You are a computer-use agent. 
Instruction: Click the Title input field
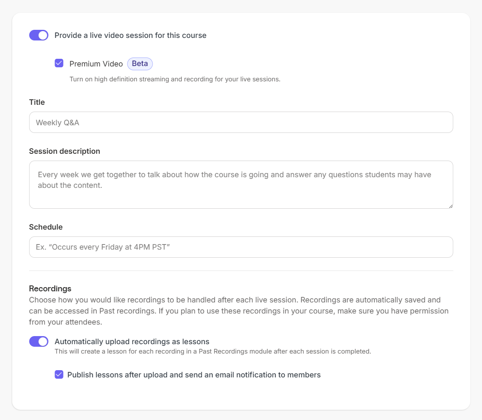tap(241, 122)
